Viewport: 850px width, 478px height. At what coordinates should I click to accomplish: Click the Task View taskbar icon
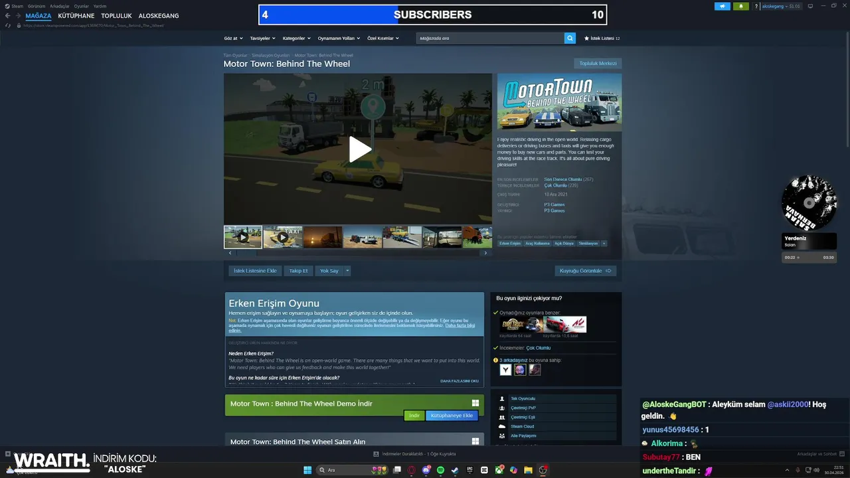[397, 470]
